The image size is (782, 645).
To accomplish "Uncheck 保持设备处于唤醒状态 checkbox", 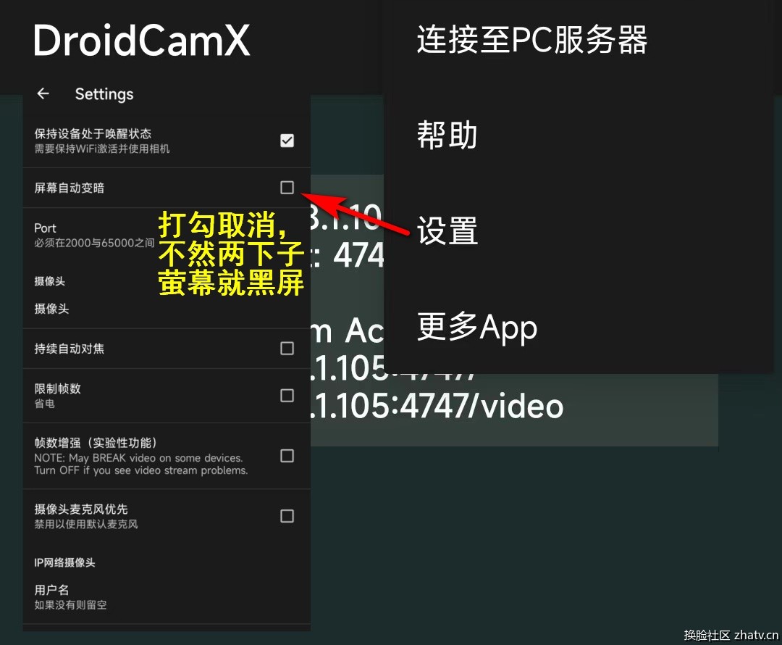I will tap(287, 141).
